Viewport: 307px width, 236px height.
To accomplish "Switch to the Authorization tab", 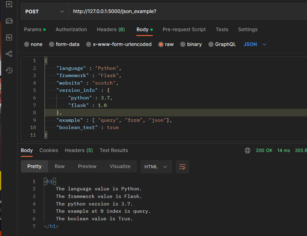I will coord(71,30).
